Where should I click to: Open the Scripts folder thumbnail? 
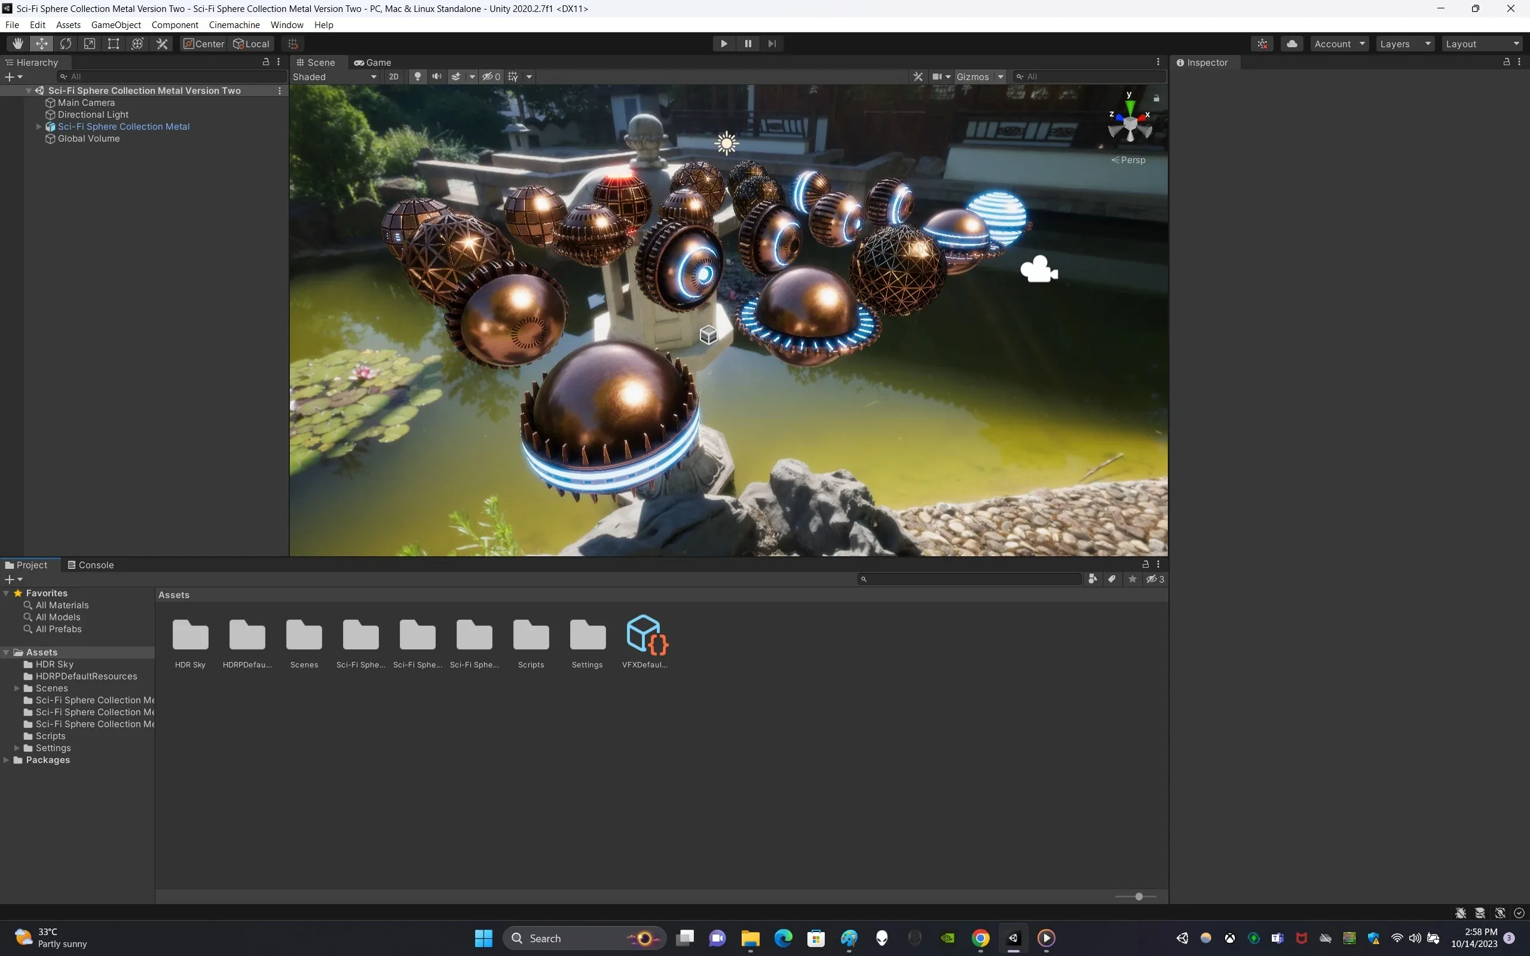pos(531,635)
